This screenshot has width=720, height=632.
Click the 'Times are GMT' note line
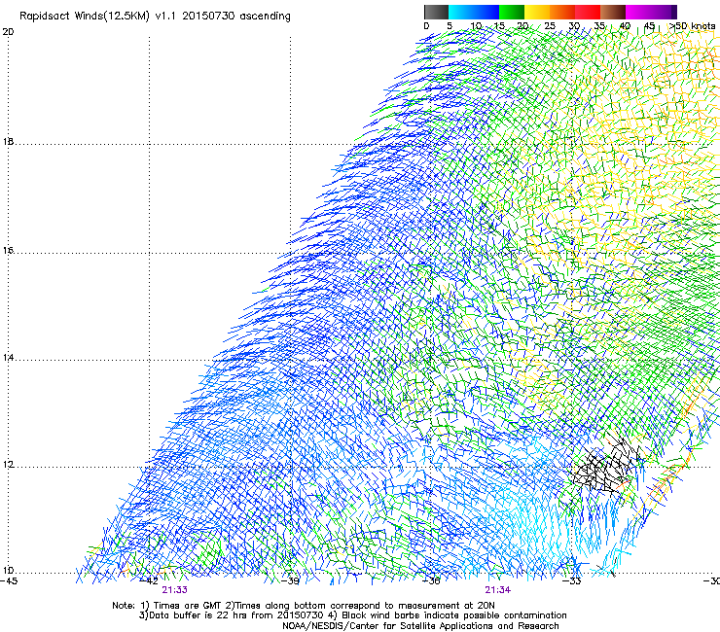click(x=304, y=606)
